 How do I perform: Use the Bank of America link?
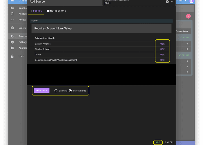click(x=162, y=44)
